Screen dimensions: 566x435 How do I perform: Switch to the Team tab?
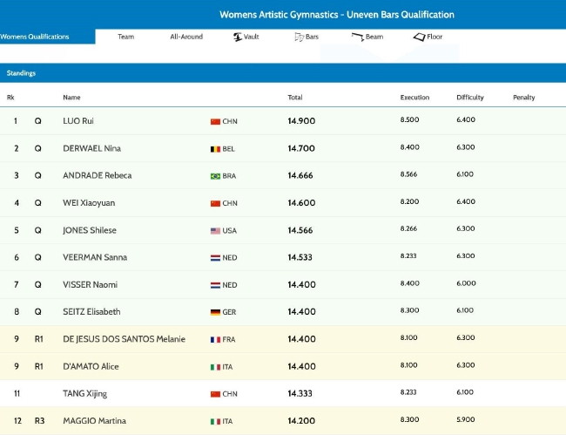coord(126,37)
